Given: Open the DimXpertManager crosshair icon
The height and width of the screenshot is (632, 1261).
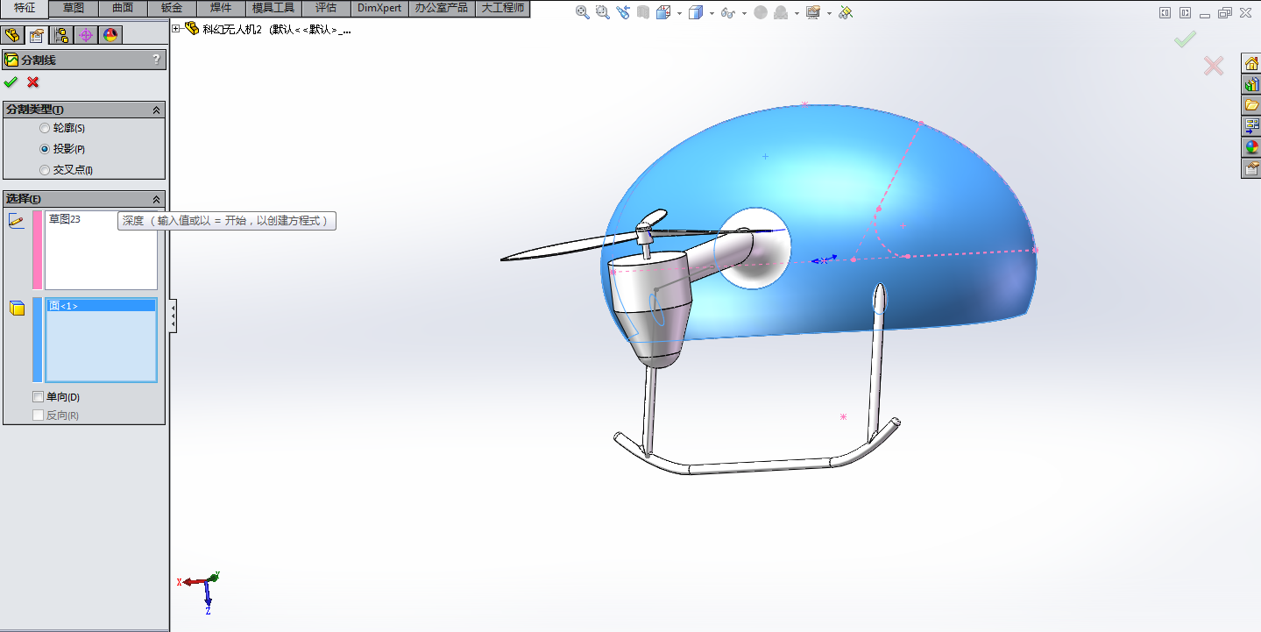Looking at the screenshot, I should [x=85, y=35].
